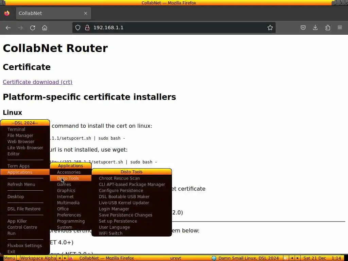Open Login Manager
Image resolution: width=348 pixels, height=261 pixels.
pyautogui.click(x=132, y=209)
